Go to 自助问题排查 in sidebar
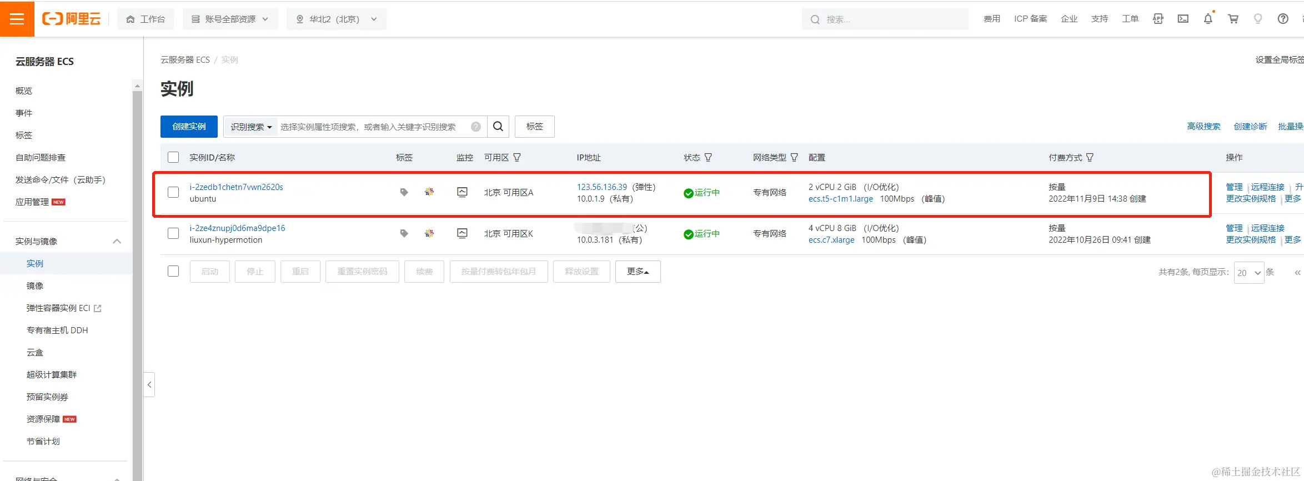 pyautogui.click(x=41, y=157)
